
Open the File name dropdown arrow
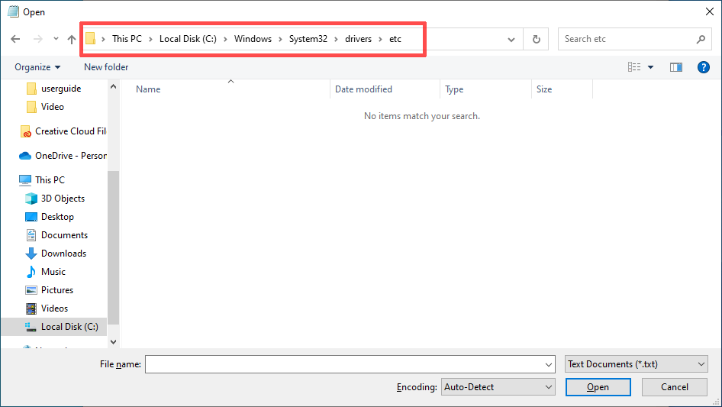point(549,364)
